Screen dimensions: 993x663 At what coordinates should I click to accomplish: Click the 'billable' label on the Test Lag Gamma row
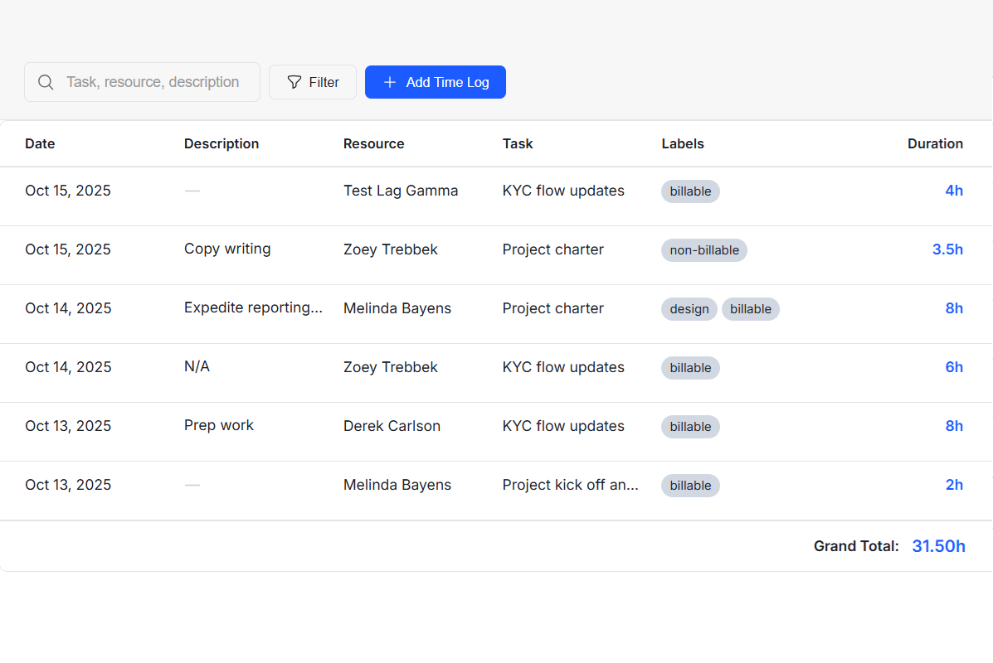click(x=690, y=191)
